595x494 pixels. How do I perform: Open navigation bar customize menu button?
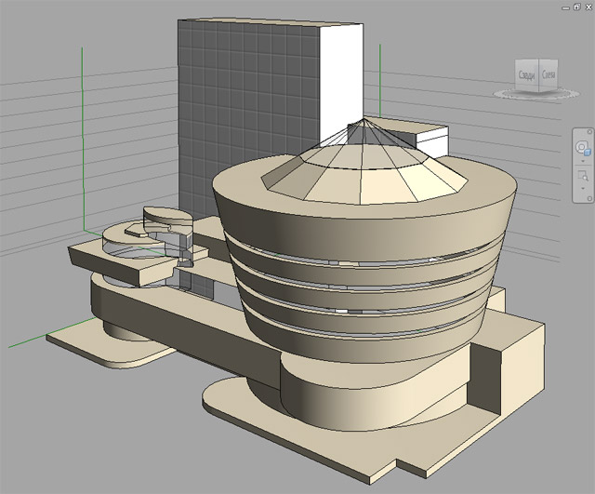click(x=589, y=198)
